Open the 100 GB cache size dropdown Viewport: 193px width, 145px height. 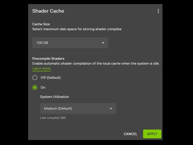click(x=70, y=43)
